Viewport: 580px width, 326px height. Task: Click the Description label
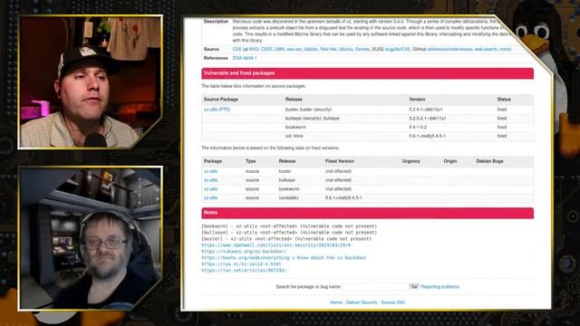[216, 22]
